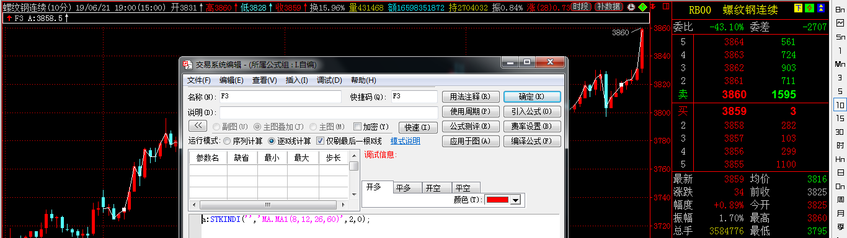Click the 使用周期 button
The height and width of the screenshot is (238, 847).
pyautogui.click(x=471, y=112)
